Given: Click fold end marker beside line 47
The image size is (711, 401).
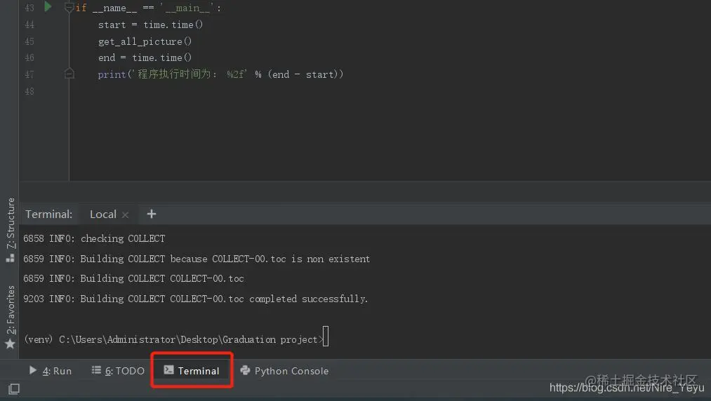Looking at the screenshot, I should (x=69, y=73).
